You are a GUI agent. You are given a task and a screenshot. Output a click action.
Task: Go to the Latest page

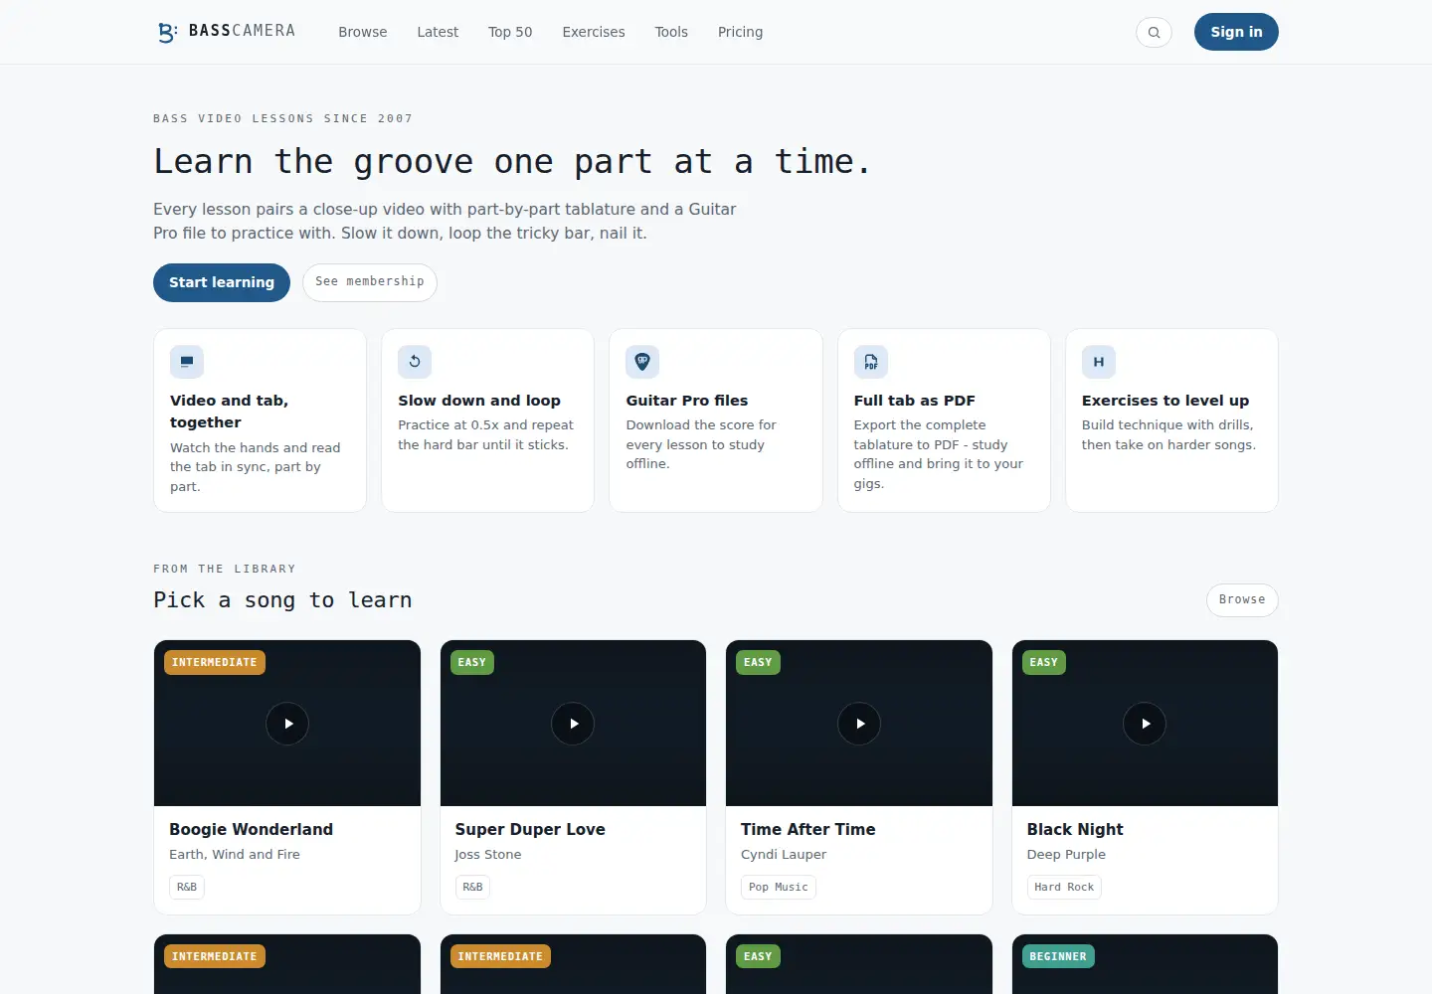click(x=438, y=32)
